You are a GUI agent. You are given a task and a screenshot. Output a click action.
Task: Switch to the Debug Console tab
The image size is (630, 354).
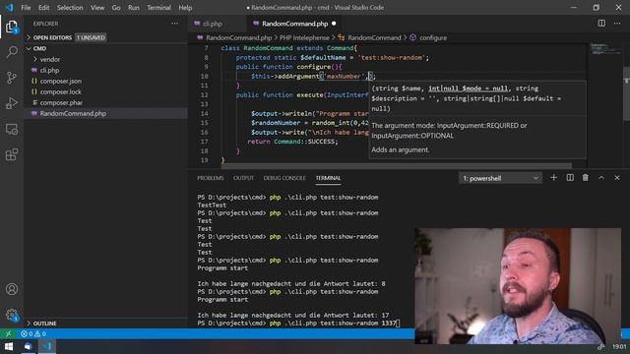pos(284,178)
